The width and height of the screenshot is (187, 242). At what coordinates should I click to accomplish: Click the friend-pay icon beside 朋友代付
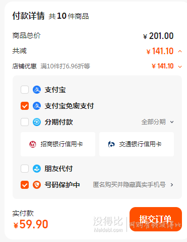(x=37, y=169)
